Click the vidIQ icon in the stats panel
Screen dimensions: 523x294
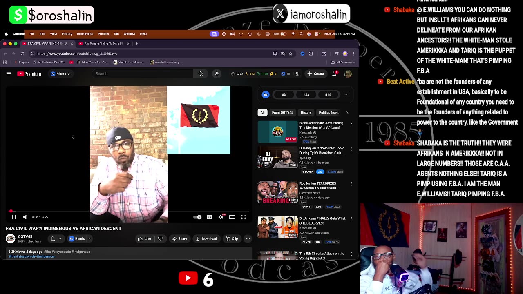(266, 95)
